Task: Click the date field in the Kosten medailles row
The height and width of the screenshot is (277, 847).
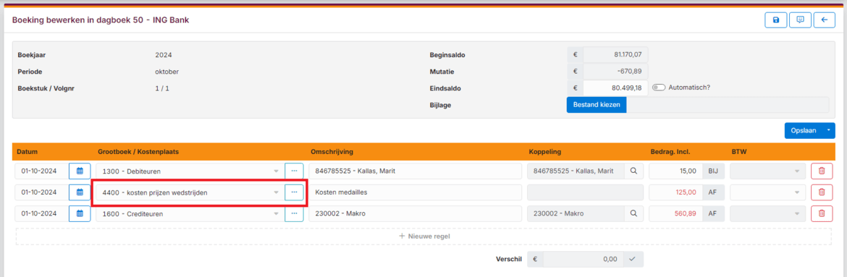Action: pos(41,192)
